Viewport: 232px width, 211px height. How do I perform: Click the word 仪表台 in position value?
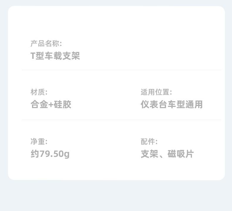pos(154,104)
